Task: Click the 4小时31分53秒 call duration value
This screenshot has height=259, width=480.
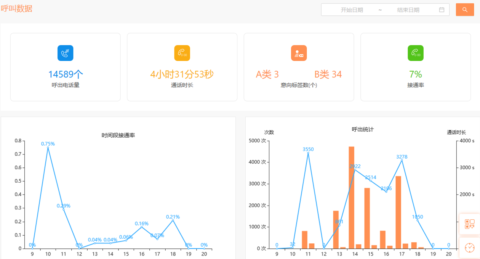Action: click(182, 74)
